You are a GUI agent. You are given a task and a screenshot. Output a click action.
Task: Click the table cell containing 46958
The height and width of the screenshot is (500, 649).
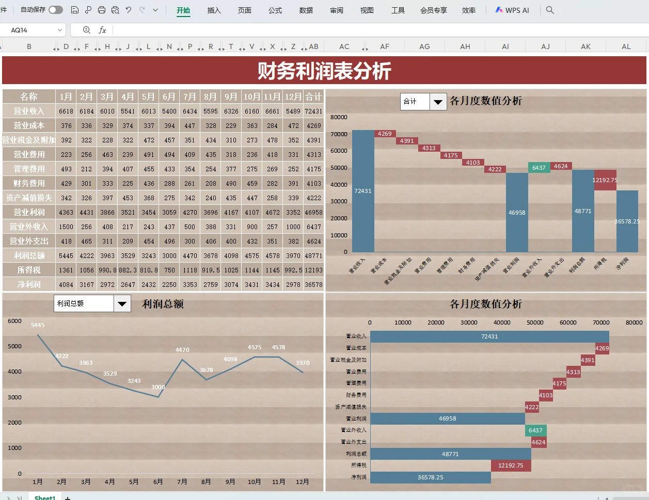coord(313,212)
